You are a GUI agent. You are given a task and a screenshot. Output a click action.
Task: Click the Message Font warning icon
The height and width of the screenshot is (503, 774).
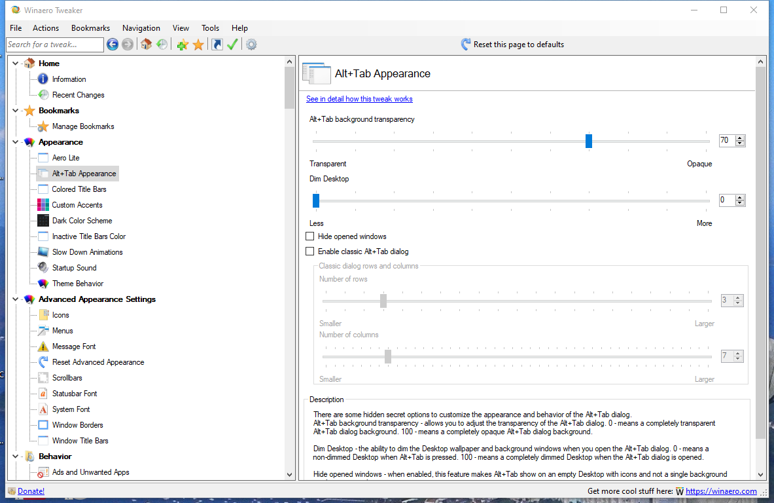point(43,346)
